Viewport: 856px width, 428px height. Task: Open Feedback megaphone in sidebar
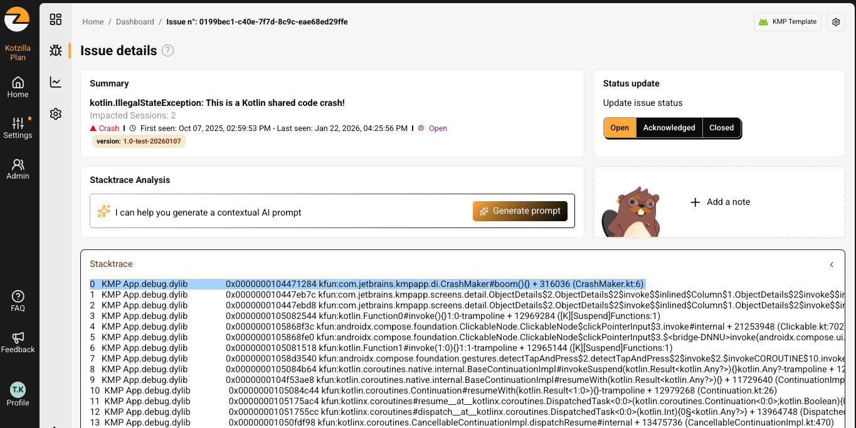click(x=18, y=342)
